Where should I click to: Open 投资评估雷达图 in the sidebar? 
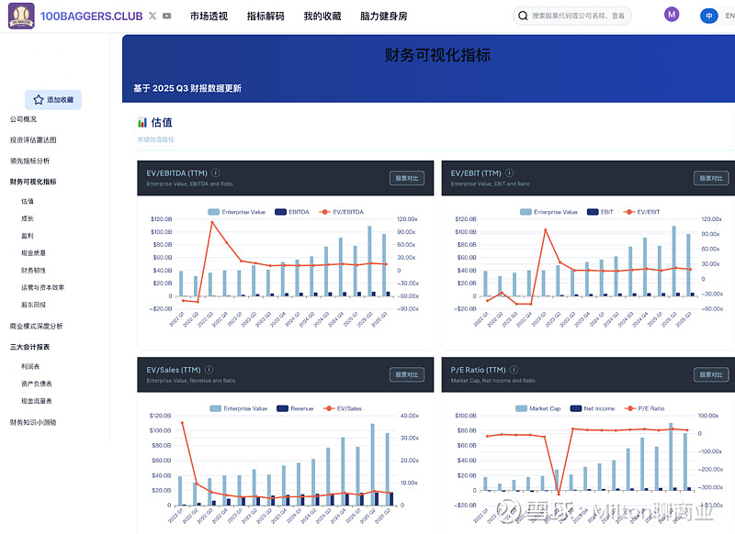(x=33, y=140)
